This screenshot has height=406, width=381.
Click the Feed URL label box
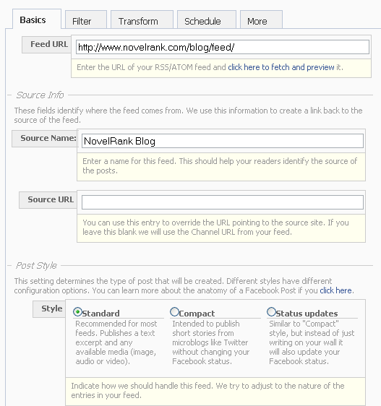47,45
